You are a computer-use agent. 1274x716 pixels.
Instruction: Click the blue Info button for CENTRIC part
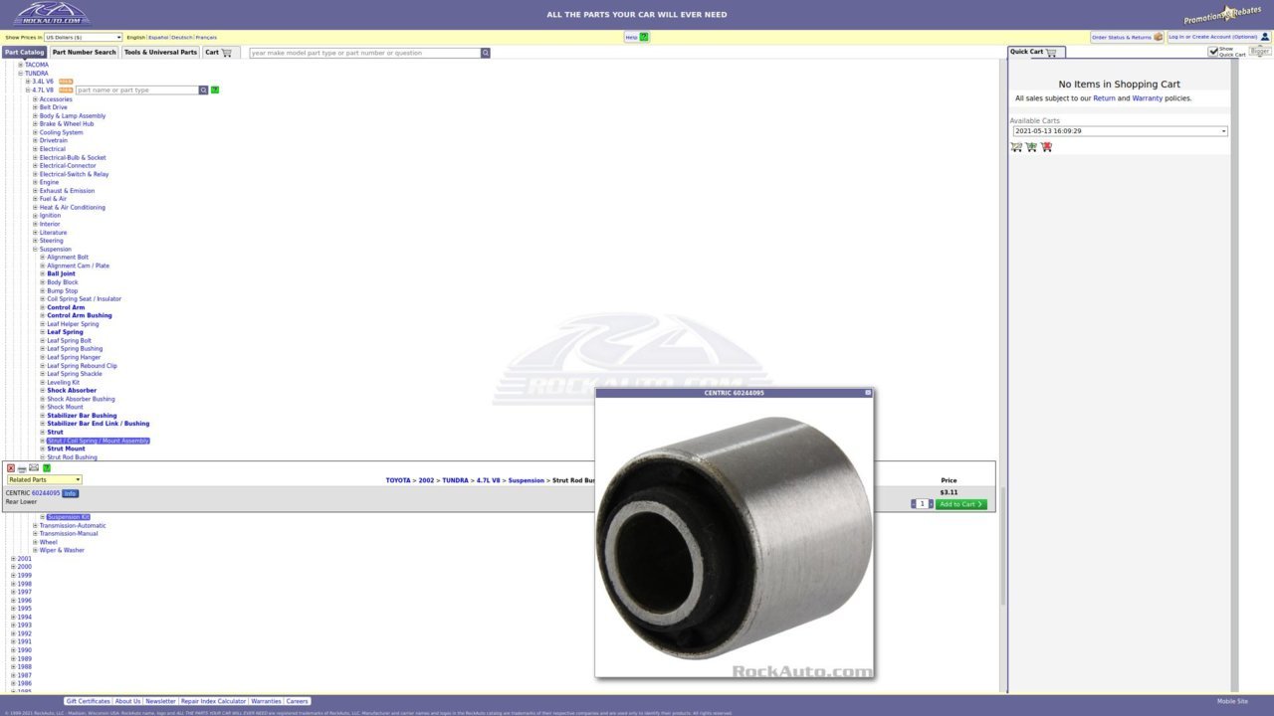[x=70, y=493]
